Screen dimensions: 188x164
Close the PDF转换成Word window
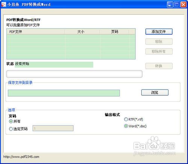tap(183, 5)
